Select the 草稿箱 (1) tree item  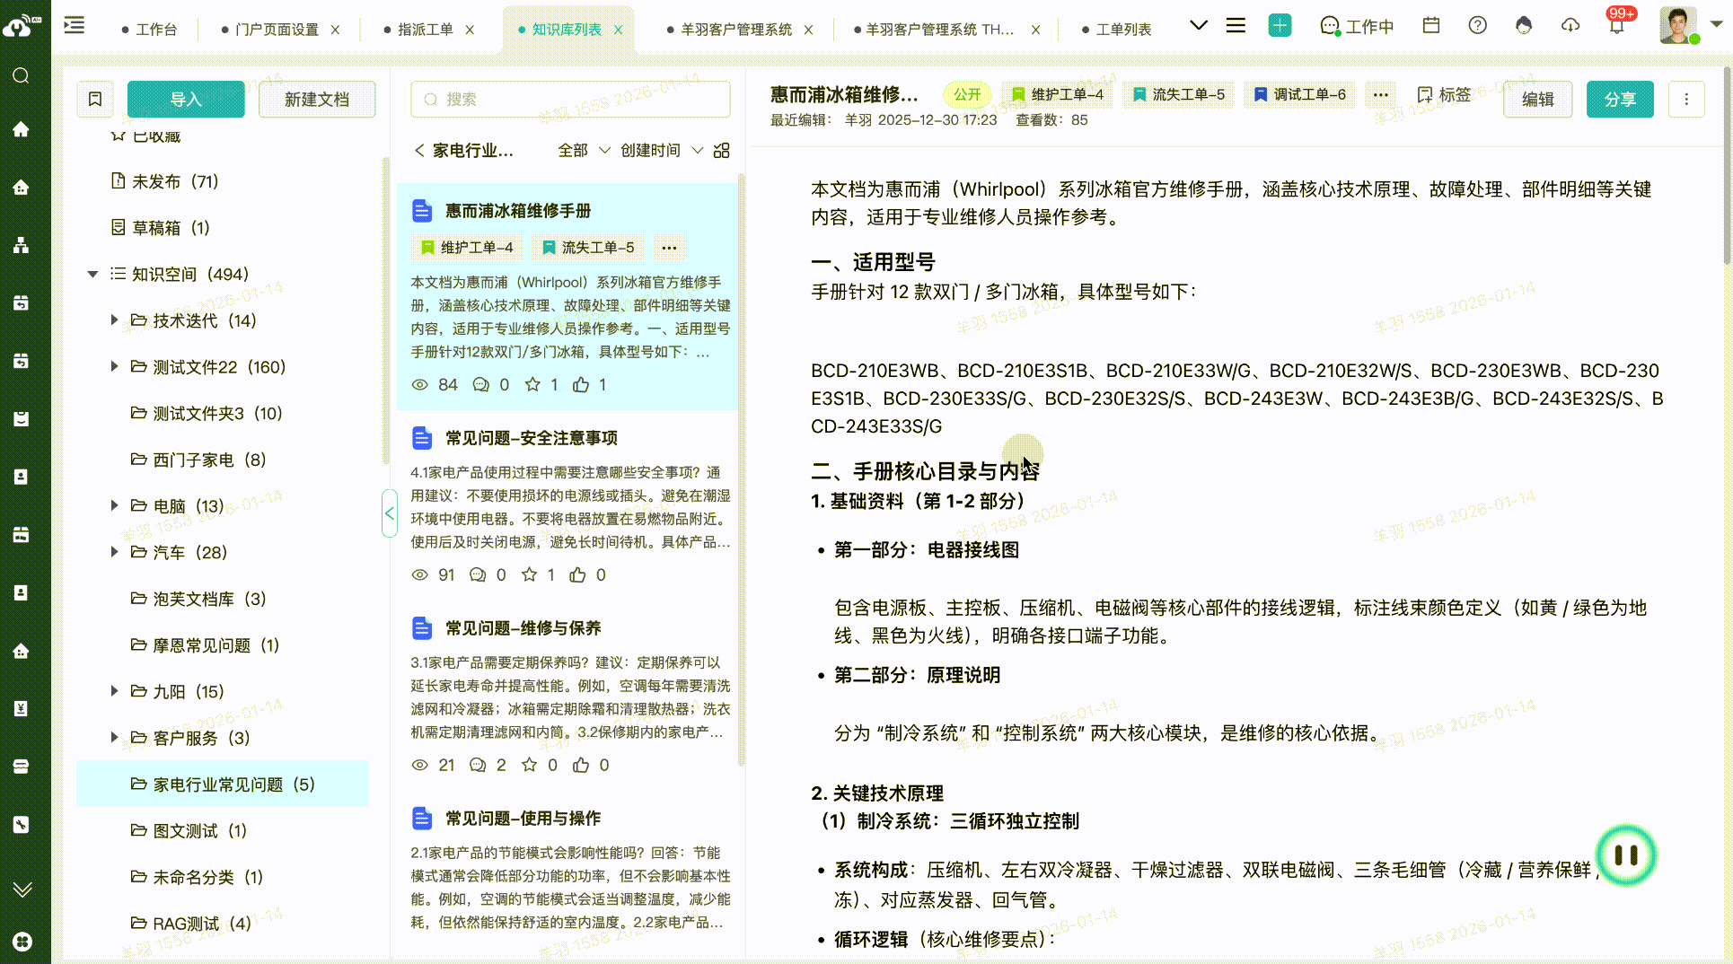pos(160,228)
